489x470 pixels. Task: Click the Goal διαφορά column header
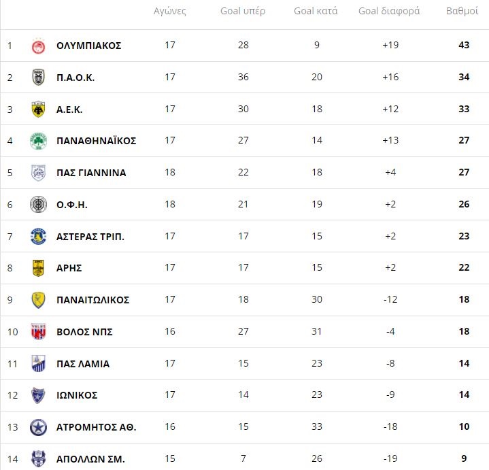(x=389, y=12)
